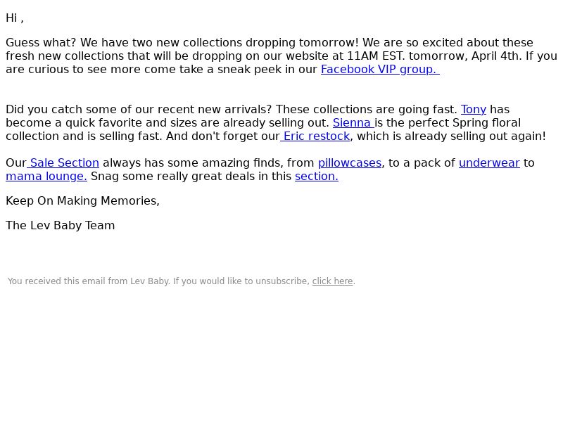Visit the mama lounge link
The image size is (563, 422).
coord(46,177)
